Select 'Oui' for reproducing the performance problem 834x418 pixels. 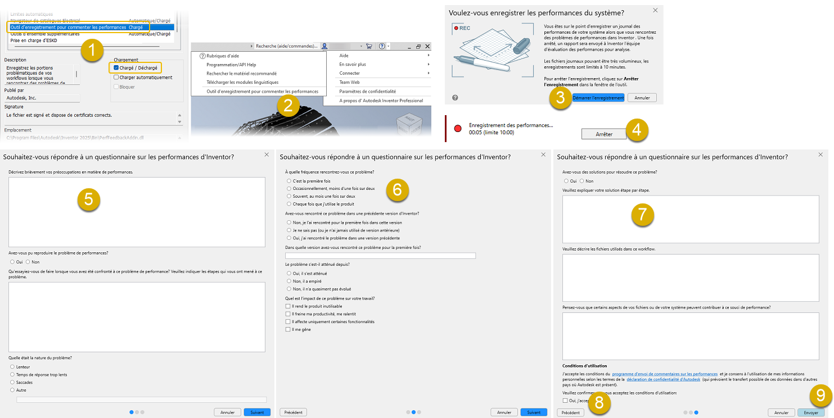tap(12, 262)
